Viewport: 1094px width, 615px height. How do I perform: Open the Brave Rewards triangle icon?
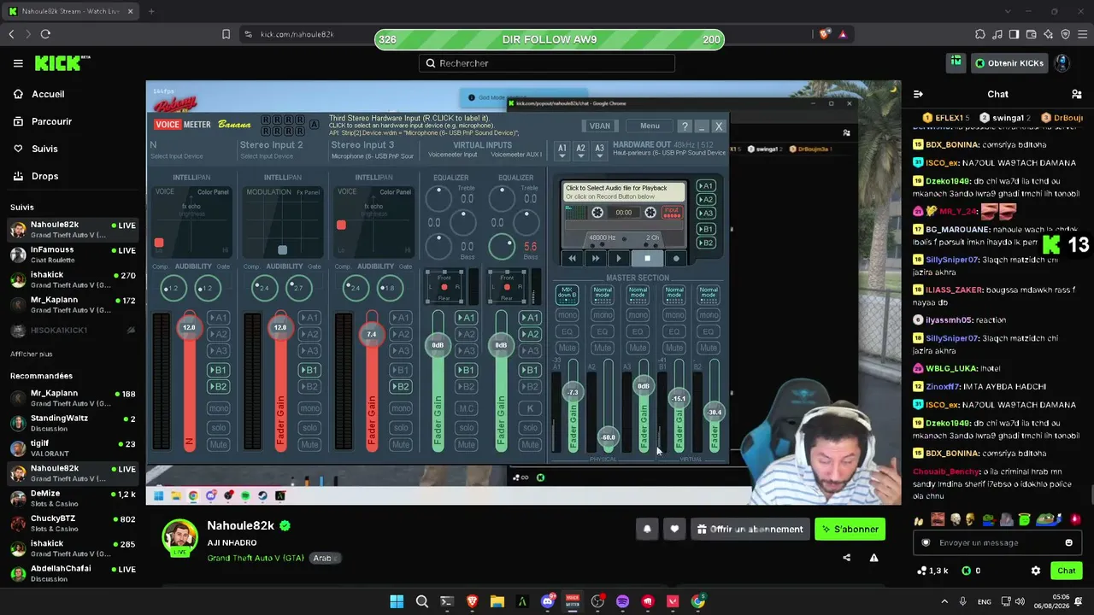pyautogui.click(x=843, y=34)
